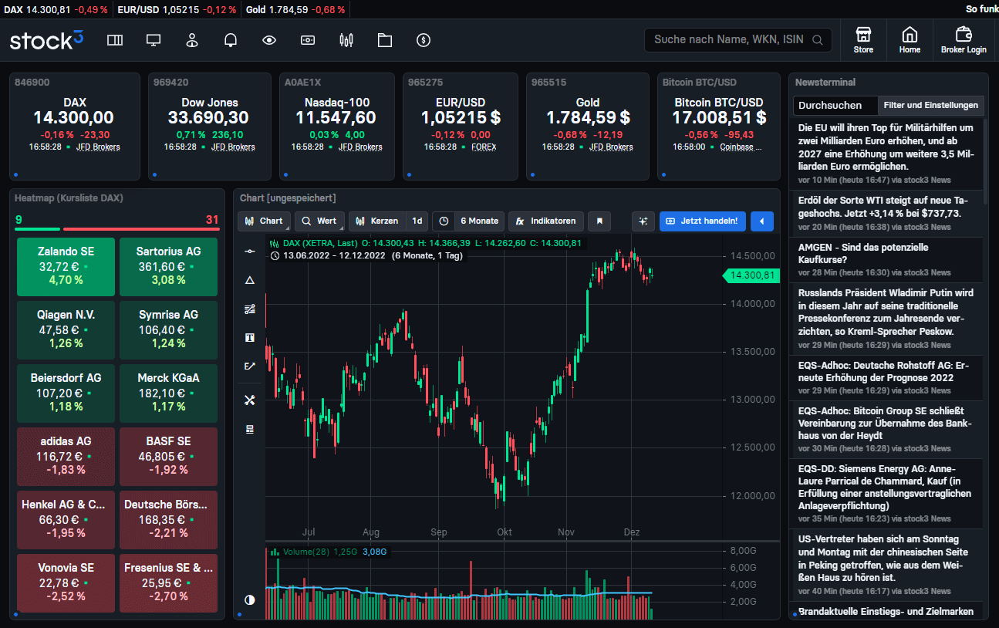Open the Chart dropdown menu
This screenshot has height=628, width=999.
click(x=265, y=221)
